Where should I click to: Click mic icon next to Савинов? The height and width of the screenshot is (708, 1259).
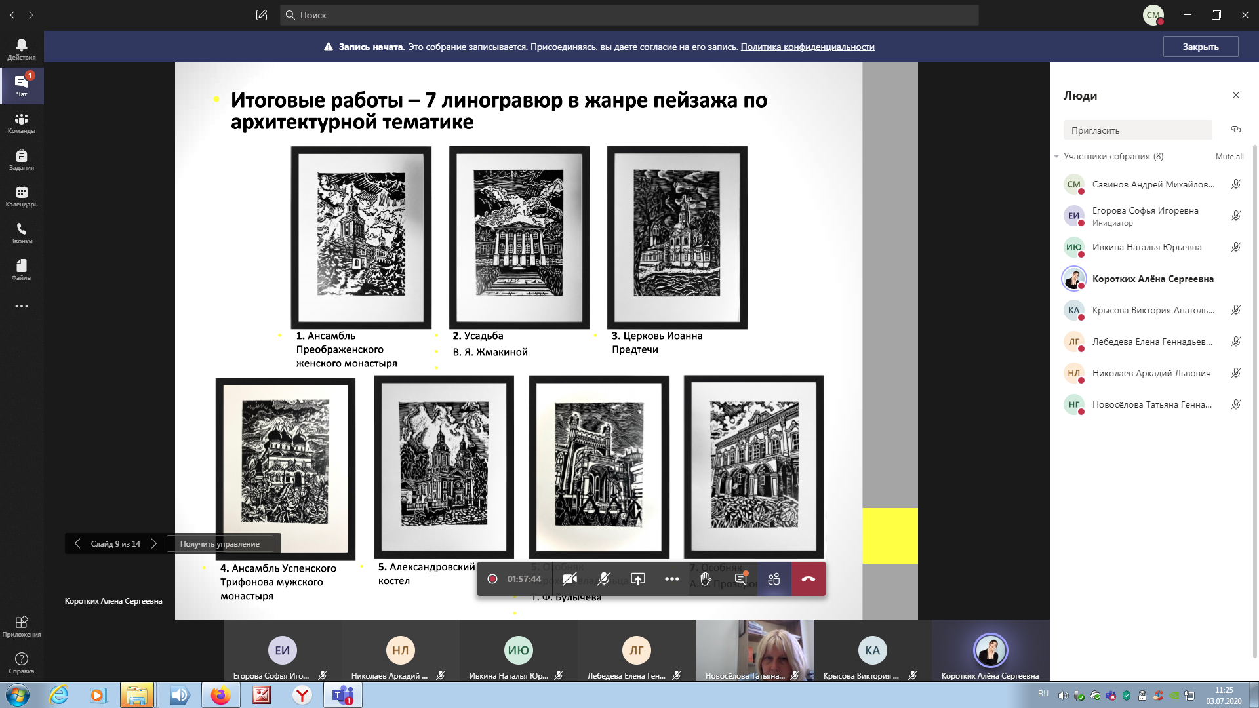point(1236,184)
